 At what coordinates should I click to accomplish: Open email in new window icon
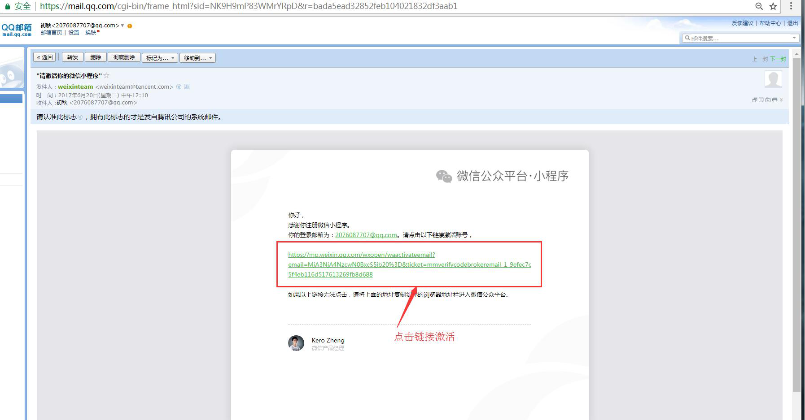pyautogui.click(x=755, y=100)
